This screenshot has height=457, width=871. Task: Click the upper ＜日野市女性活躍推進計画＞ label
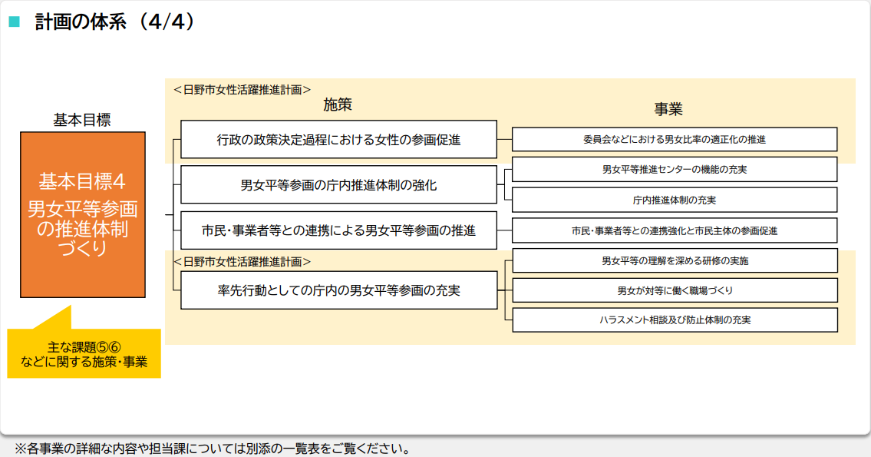pyautogui.click(x=242, y=89)
